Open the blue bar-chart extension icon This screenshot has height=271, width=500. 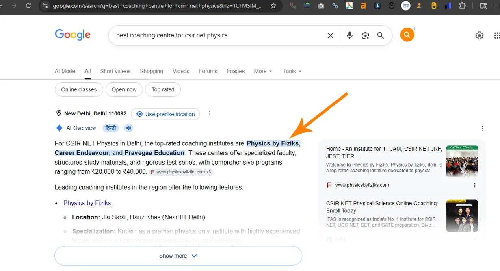coord(448,6)
